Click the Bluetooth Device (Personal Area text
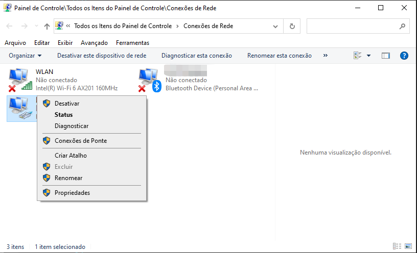Screen dimensions: 417x253 (x=212, y=88)
